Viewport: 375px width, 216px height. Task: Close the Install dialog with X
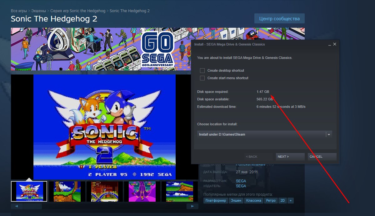pos(335,44)
